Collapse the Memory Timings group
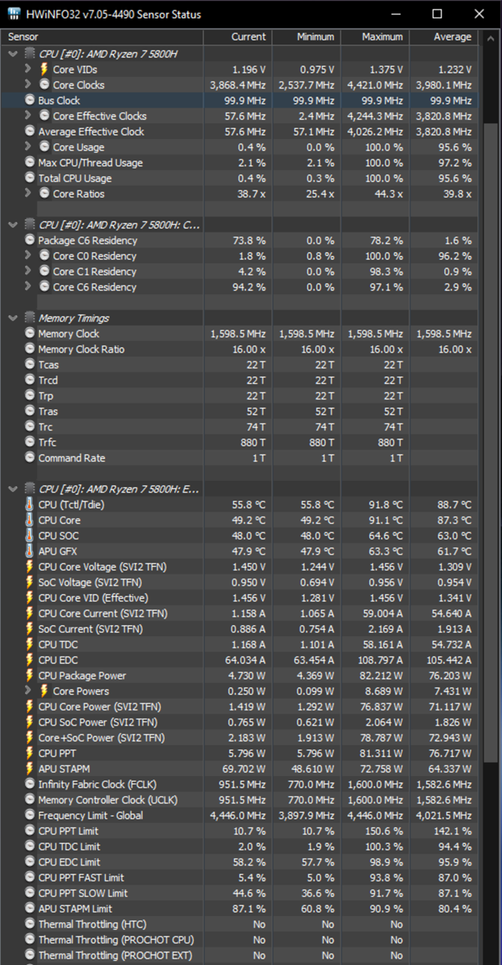The image size is (502, 965). pyautogui.click(x=13, y=318)
